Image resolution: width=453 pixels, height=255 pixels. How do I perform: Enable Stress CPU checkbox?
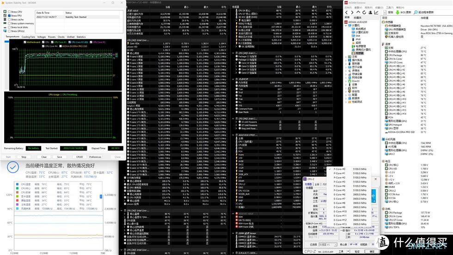9,12
